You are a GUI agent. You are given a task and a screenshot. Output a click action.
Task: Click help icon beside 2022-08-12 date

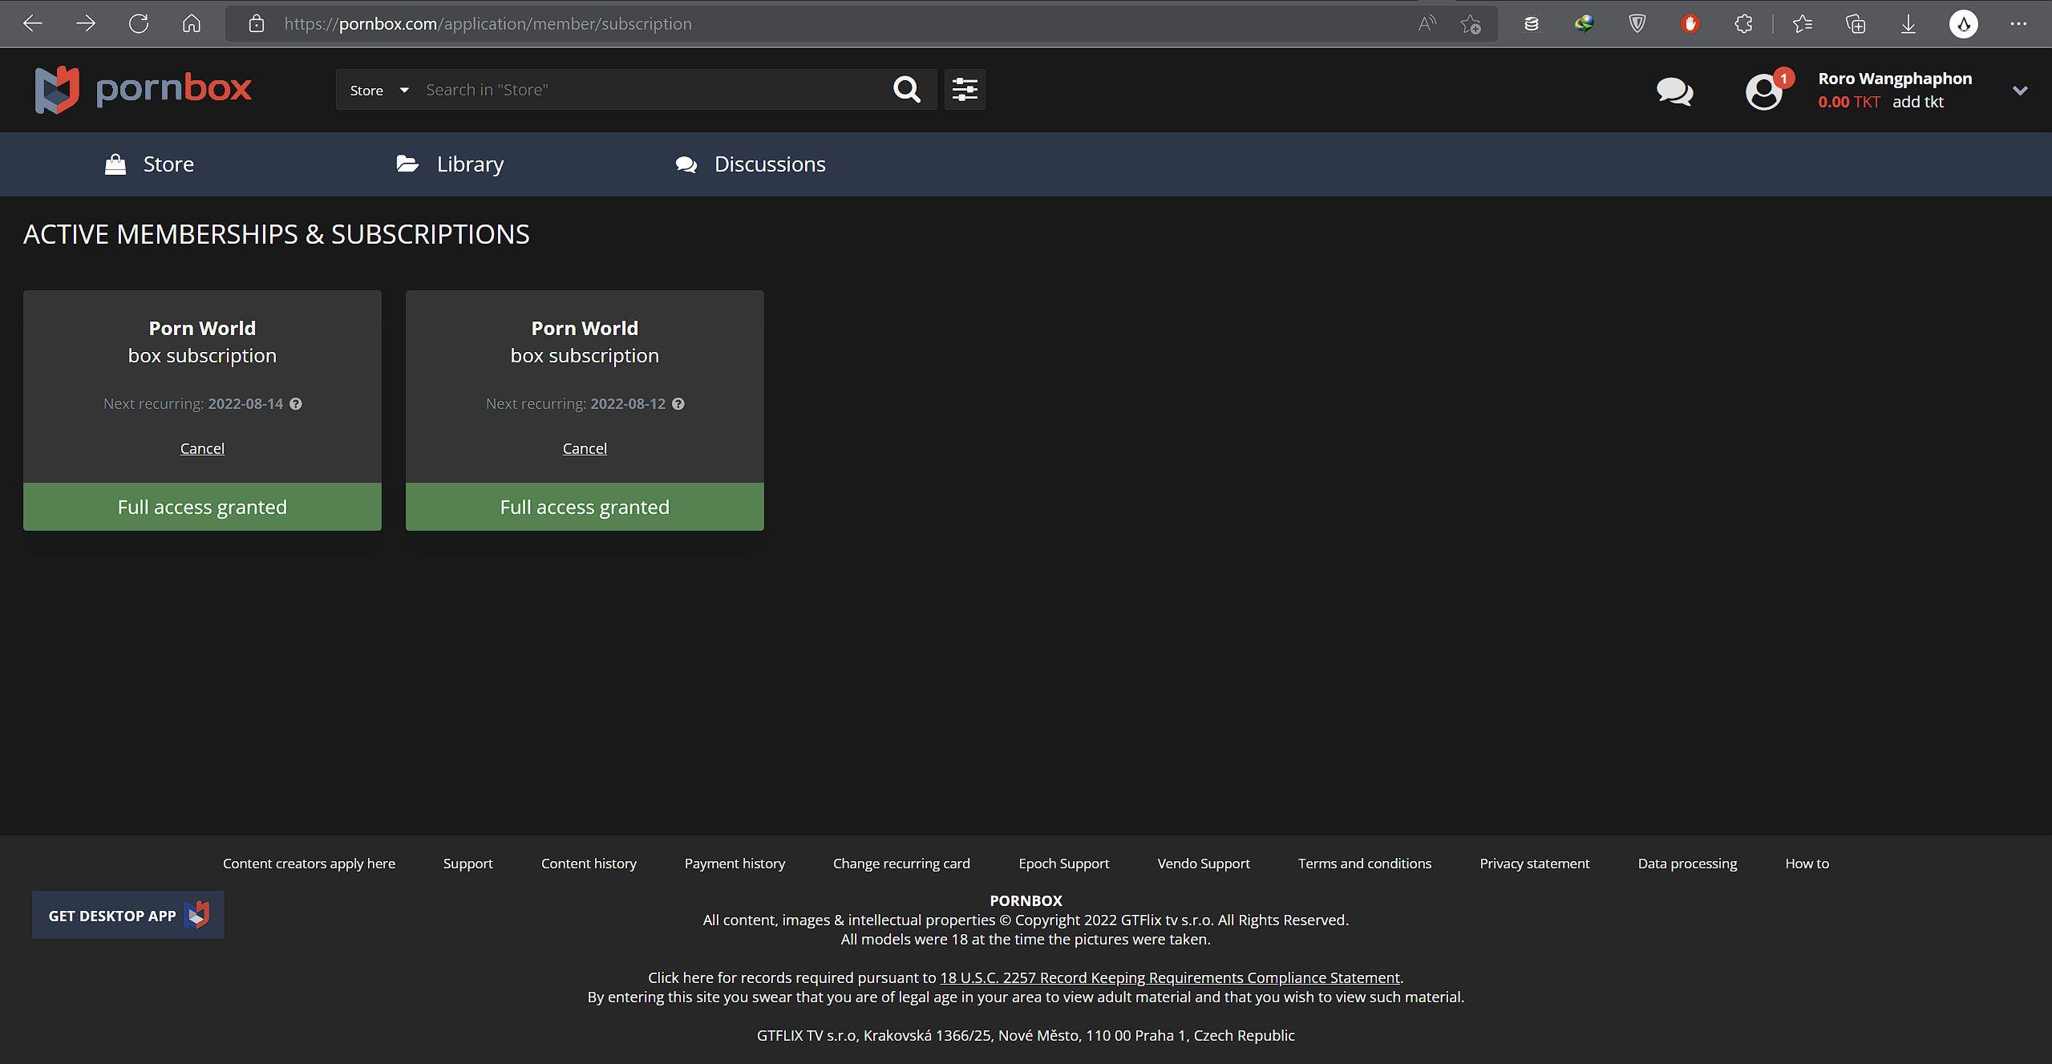pos(678,403)
